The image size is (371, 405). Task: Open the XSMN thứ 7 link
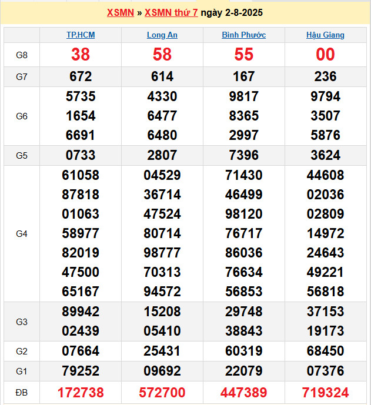tap(171, 12)
